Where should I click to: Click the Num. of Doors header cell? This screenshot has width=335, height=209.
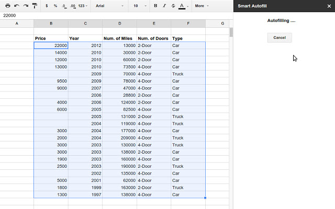(x=154, y=38)
